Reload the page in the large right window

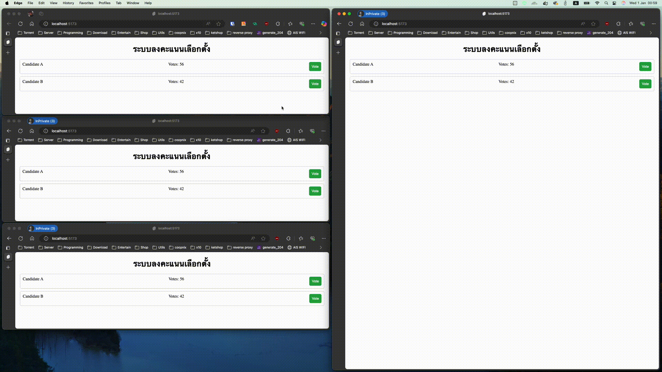point(351,24)
